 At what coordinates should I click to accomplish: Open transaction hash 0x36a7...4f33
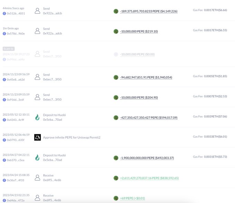[x=15, y=180]
